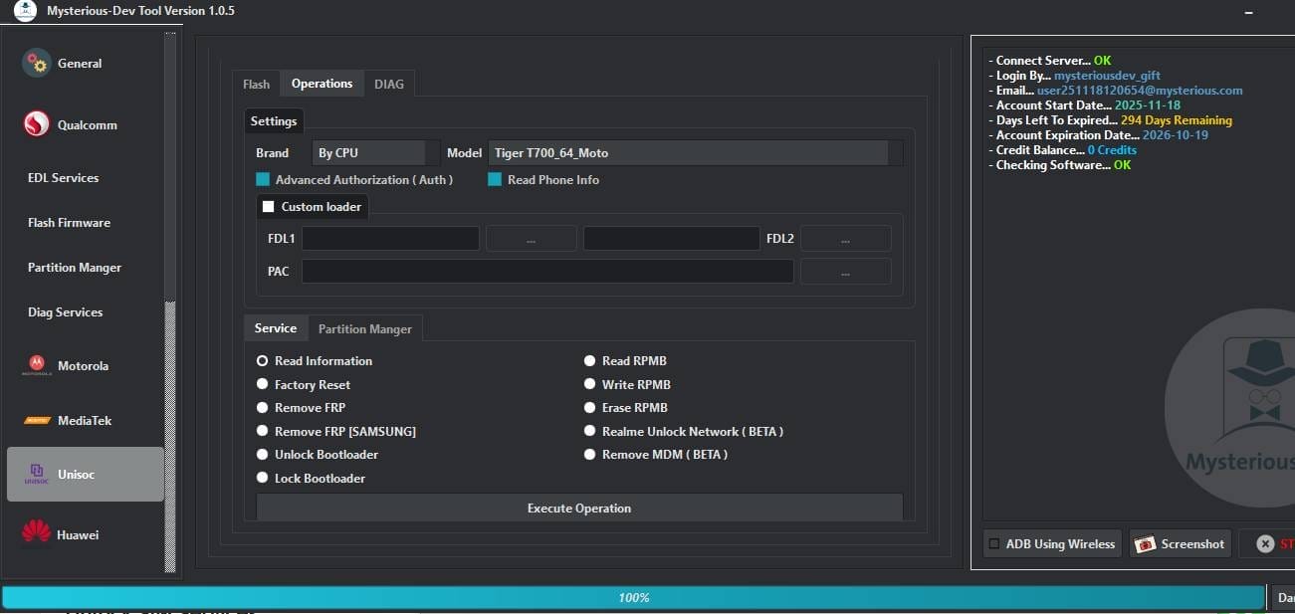Enable the Custom loader checkbox

click(x=267, y=206)
